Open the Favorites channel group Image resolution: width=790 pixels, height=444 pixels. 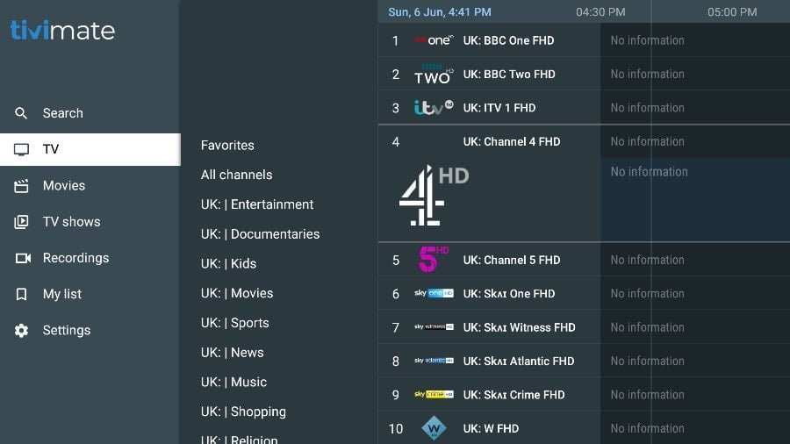[227, 146]
